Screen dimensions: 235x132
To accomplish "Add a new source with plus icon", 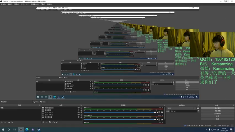I will [x=43, y=122].
